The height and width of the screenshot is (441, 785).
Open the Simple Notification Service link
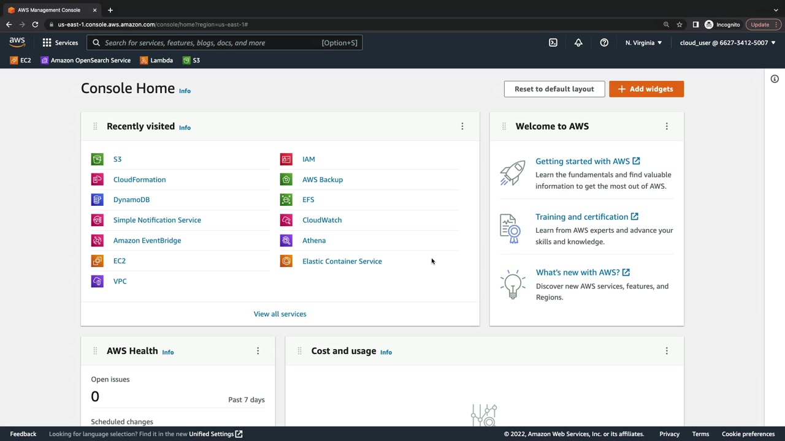tap(157, 220)
